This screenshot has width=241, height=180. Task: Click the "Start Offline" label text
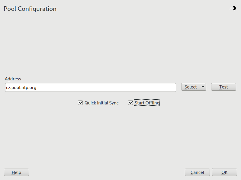[x=147, y=103]
